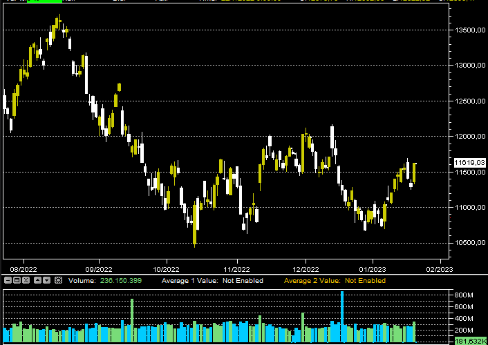Click the 13500,00 price axis label
This screenshot has width=488, height=345.
point(470,30)
